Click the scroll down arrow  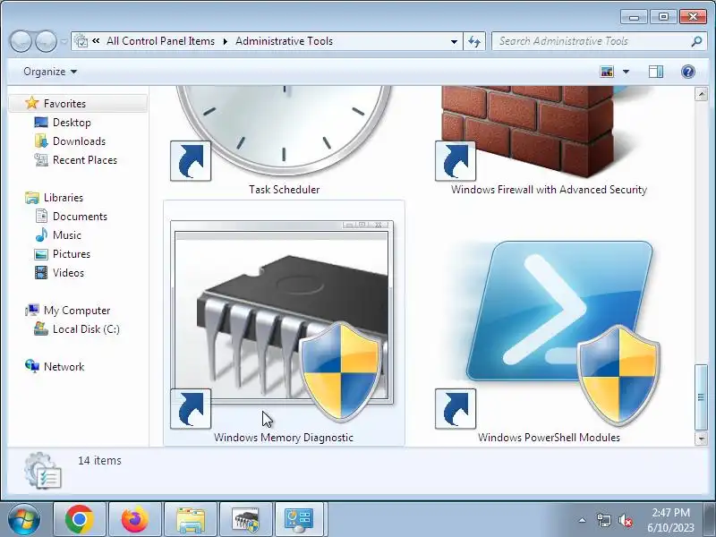click(x=701, y=439)
